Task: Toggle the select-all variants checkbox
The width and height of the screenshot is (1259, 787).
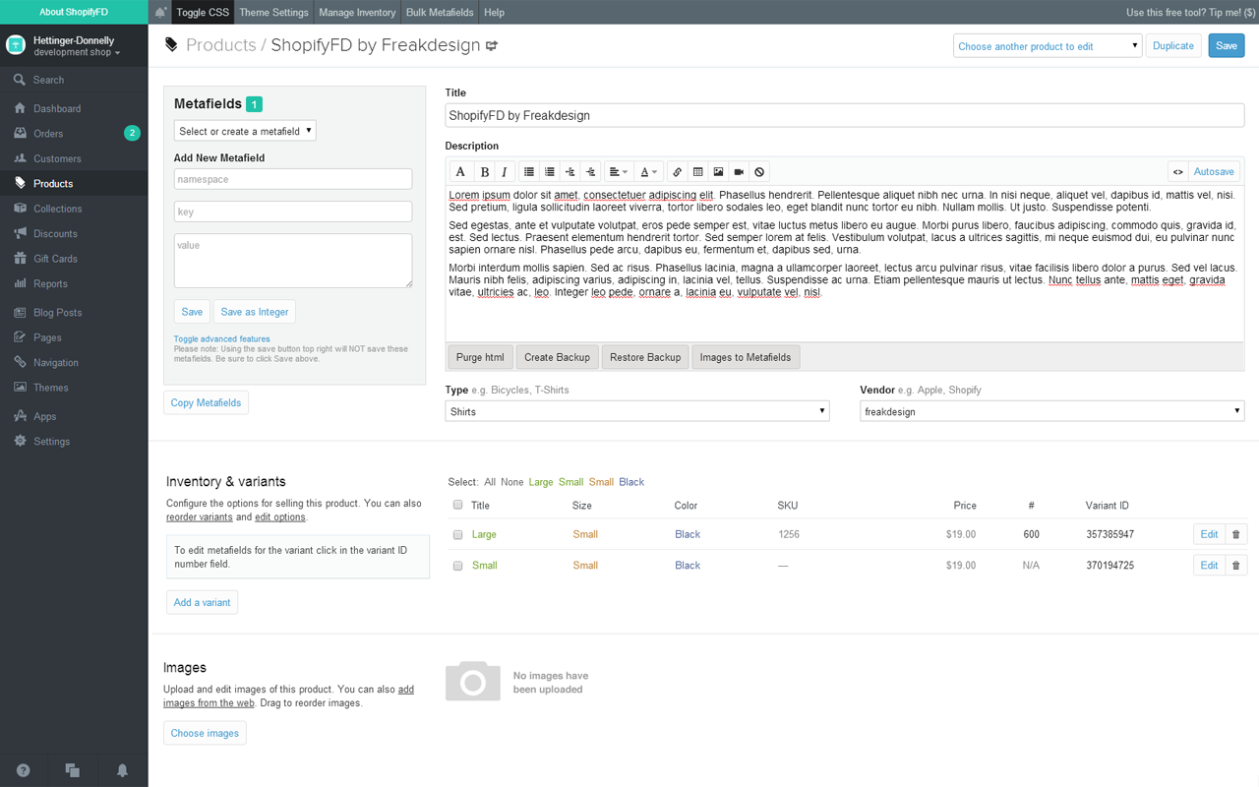Action: tap(457, 506)
